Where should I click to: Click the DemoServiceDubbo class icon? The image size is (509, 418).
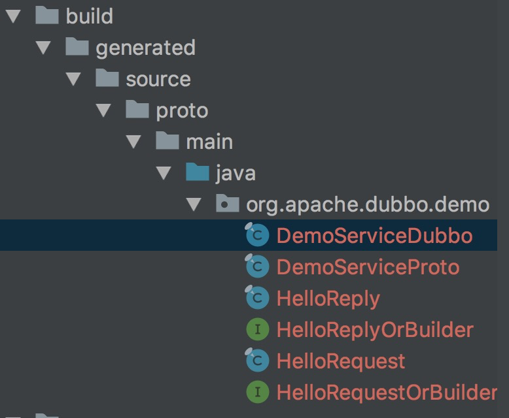point(257,236)
